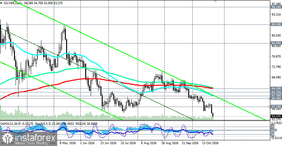Click the 68.590 price scale value
Screen dimensions: 282x146
pos(276,77)
